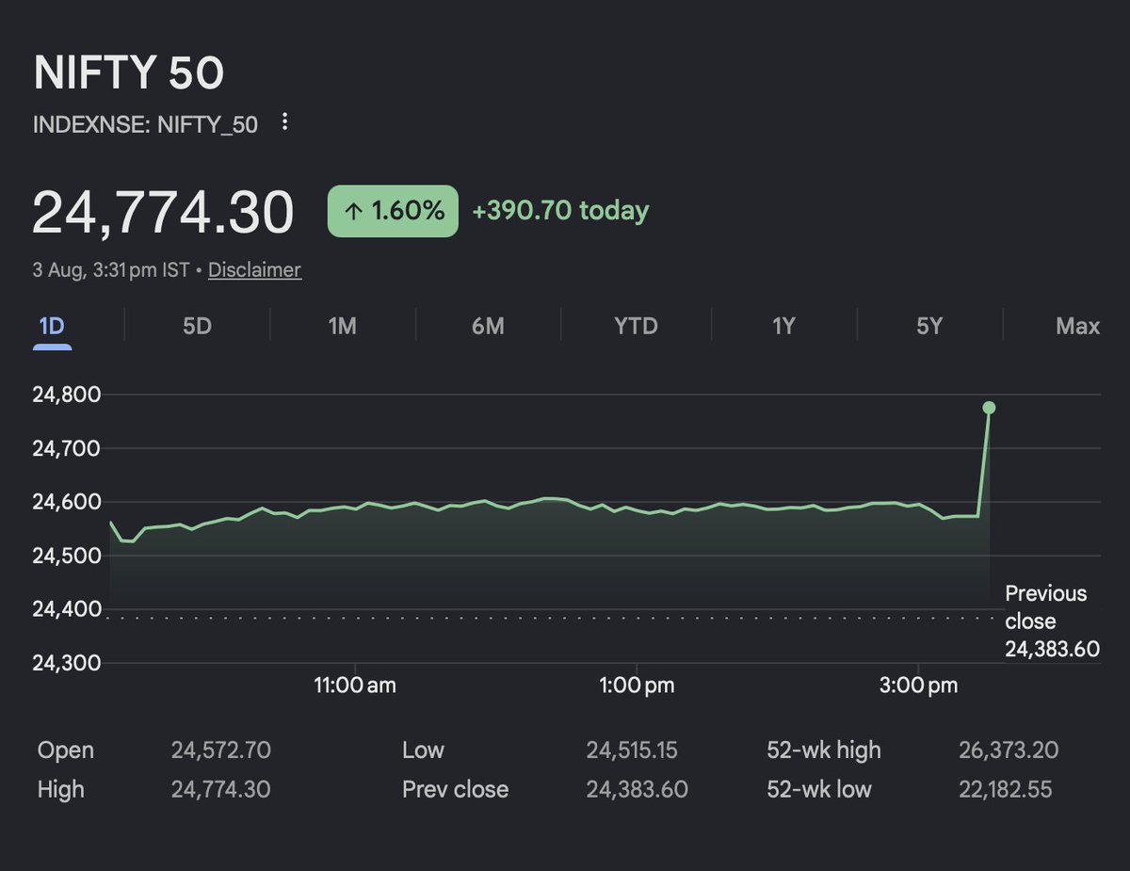The image size is (1130, 871).
Task: Click the 3 Aug, 3:31 pm IST timestamp
Action: (x=110, y=270)
